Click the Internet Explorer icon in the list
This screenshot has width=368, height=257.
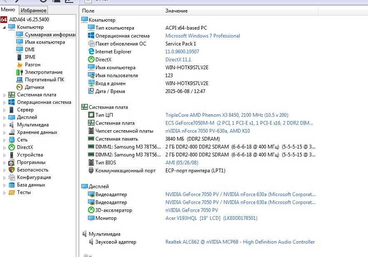[x=91, y=51]
